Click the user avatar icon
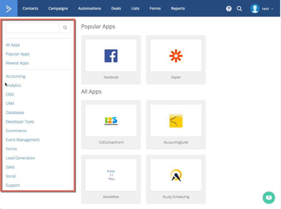This screenshot has height=209, width=281. tap(255, 8)
